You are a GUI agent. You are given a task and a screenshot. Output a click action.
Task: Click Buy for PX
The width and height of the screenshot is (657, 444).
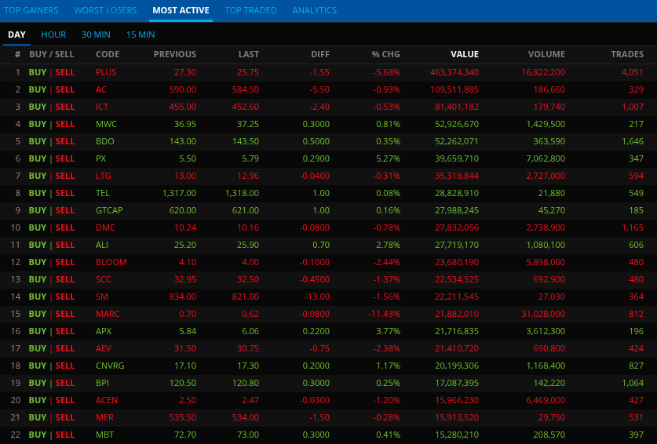(x=38, y=158)
